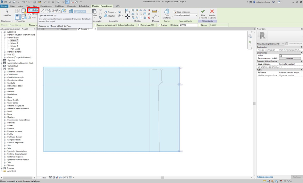303x183 pixels.
Task: Open the Aide des propriétés link
Action: click(265, 177)
